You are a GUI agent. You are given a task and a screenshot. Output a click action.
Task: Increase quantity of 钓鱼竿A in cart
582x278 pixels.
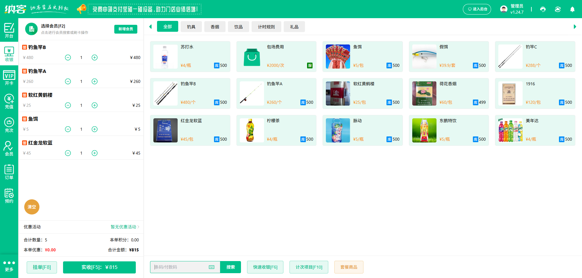(x=95, y=81)
